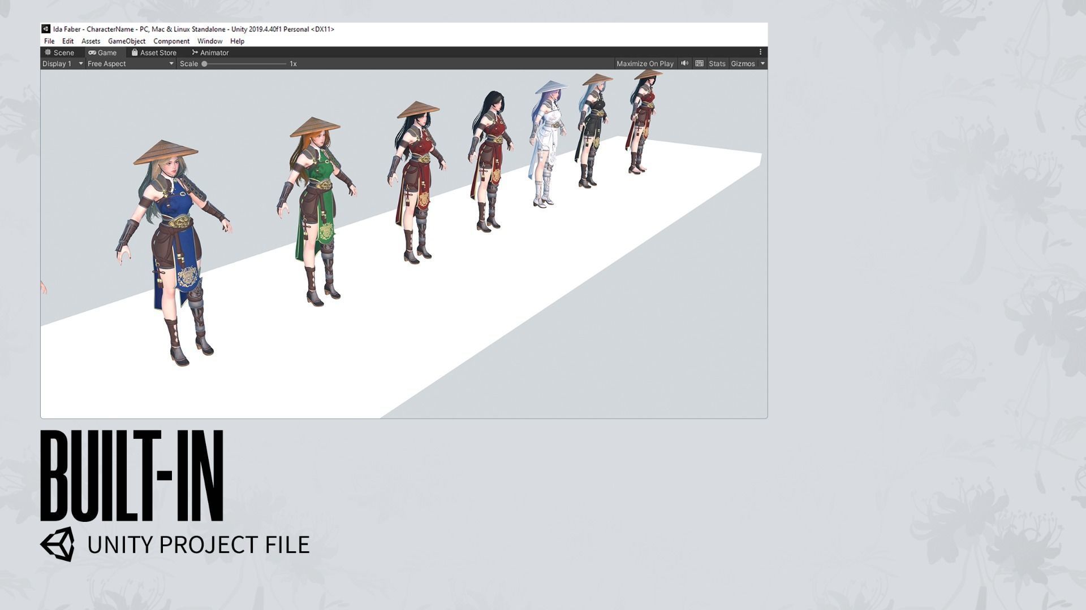The width and height of the screenshot is (1086, 610).
Task: Expand the Gizmos dropdown arrow
Action: (x=762, y=64)
